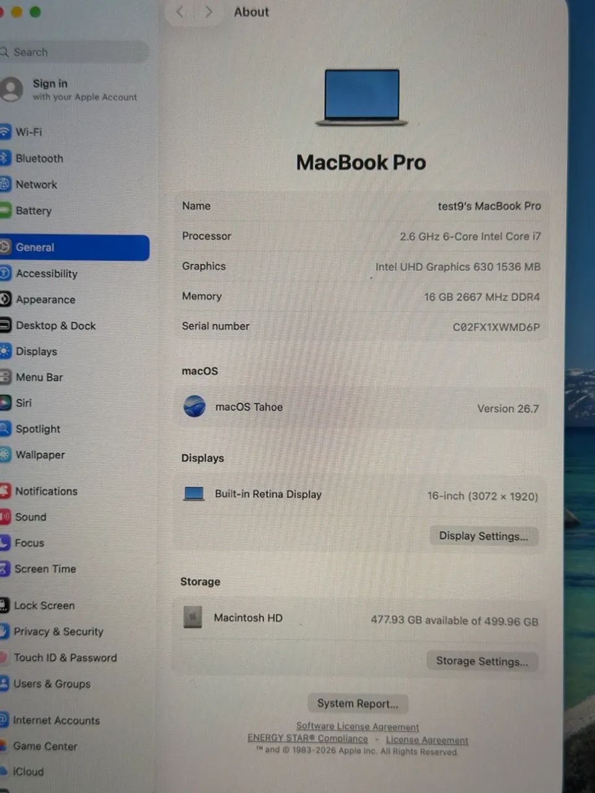Click the Appearance sidebar icon

coord(5,299)
